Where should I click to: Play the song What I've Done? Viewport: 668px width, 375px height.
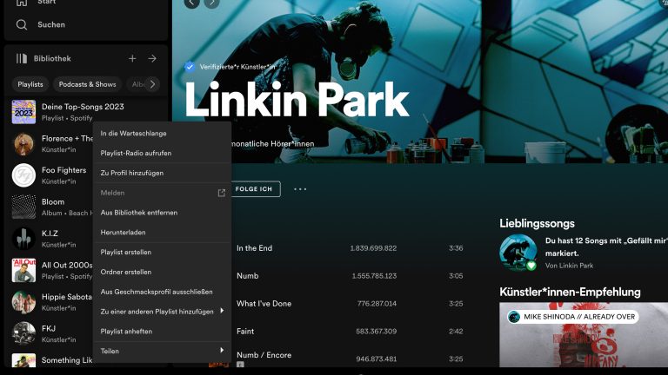point(264,304)
